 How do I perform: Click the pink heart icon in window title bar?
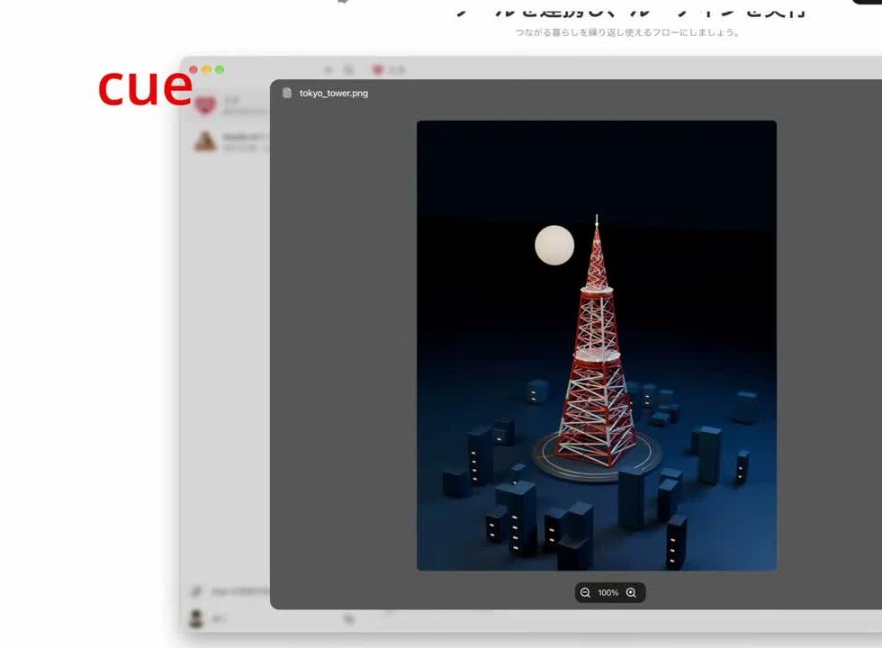tap(377, 70)
